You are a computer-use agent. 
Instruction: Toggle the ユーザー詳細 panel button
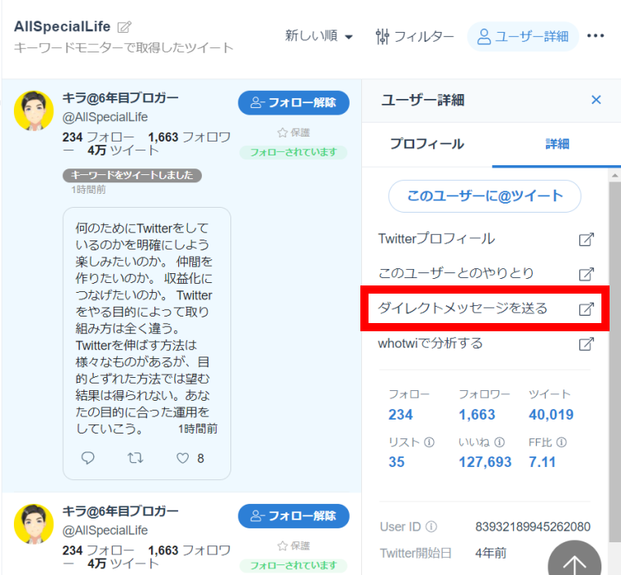(x=522, y=36)
